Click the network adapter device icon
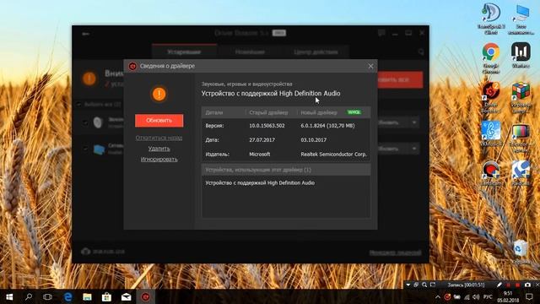 click(99, 149)
